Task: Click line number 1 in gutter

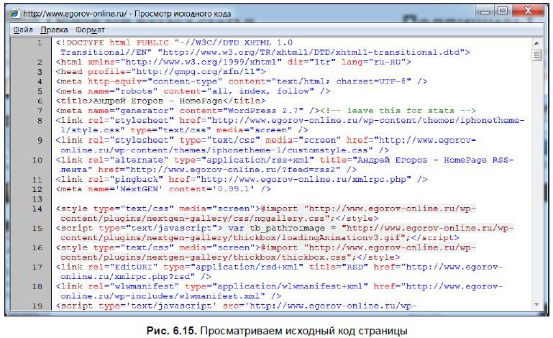Action: (40, 42)
